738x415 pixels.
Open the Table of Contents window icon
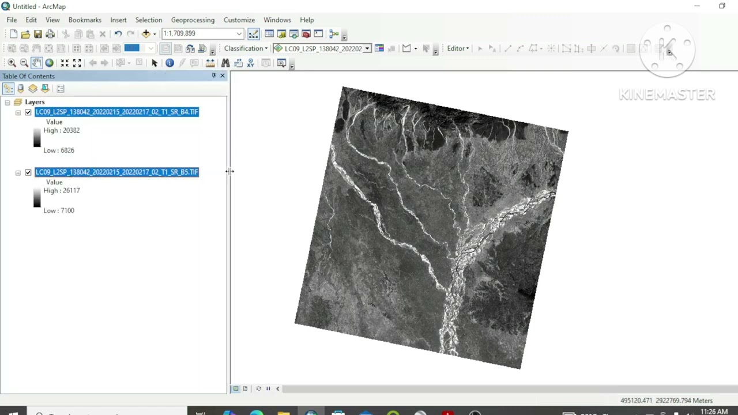tap(269, 34)
